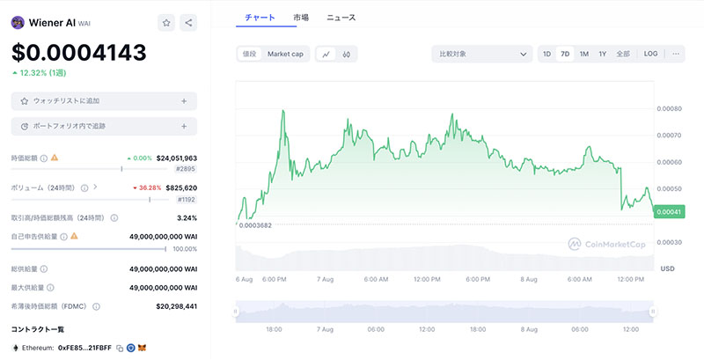Image resolution: width=704 pixels, height=360 pixels.
Task: Add token to MetaMask fox icon
Action: 142,348
